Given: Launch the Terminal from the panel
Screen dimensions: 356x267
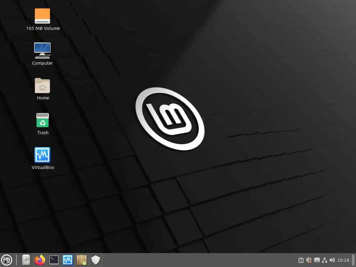Looking at the screenshot, I should 54,260.
